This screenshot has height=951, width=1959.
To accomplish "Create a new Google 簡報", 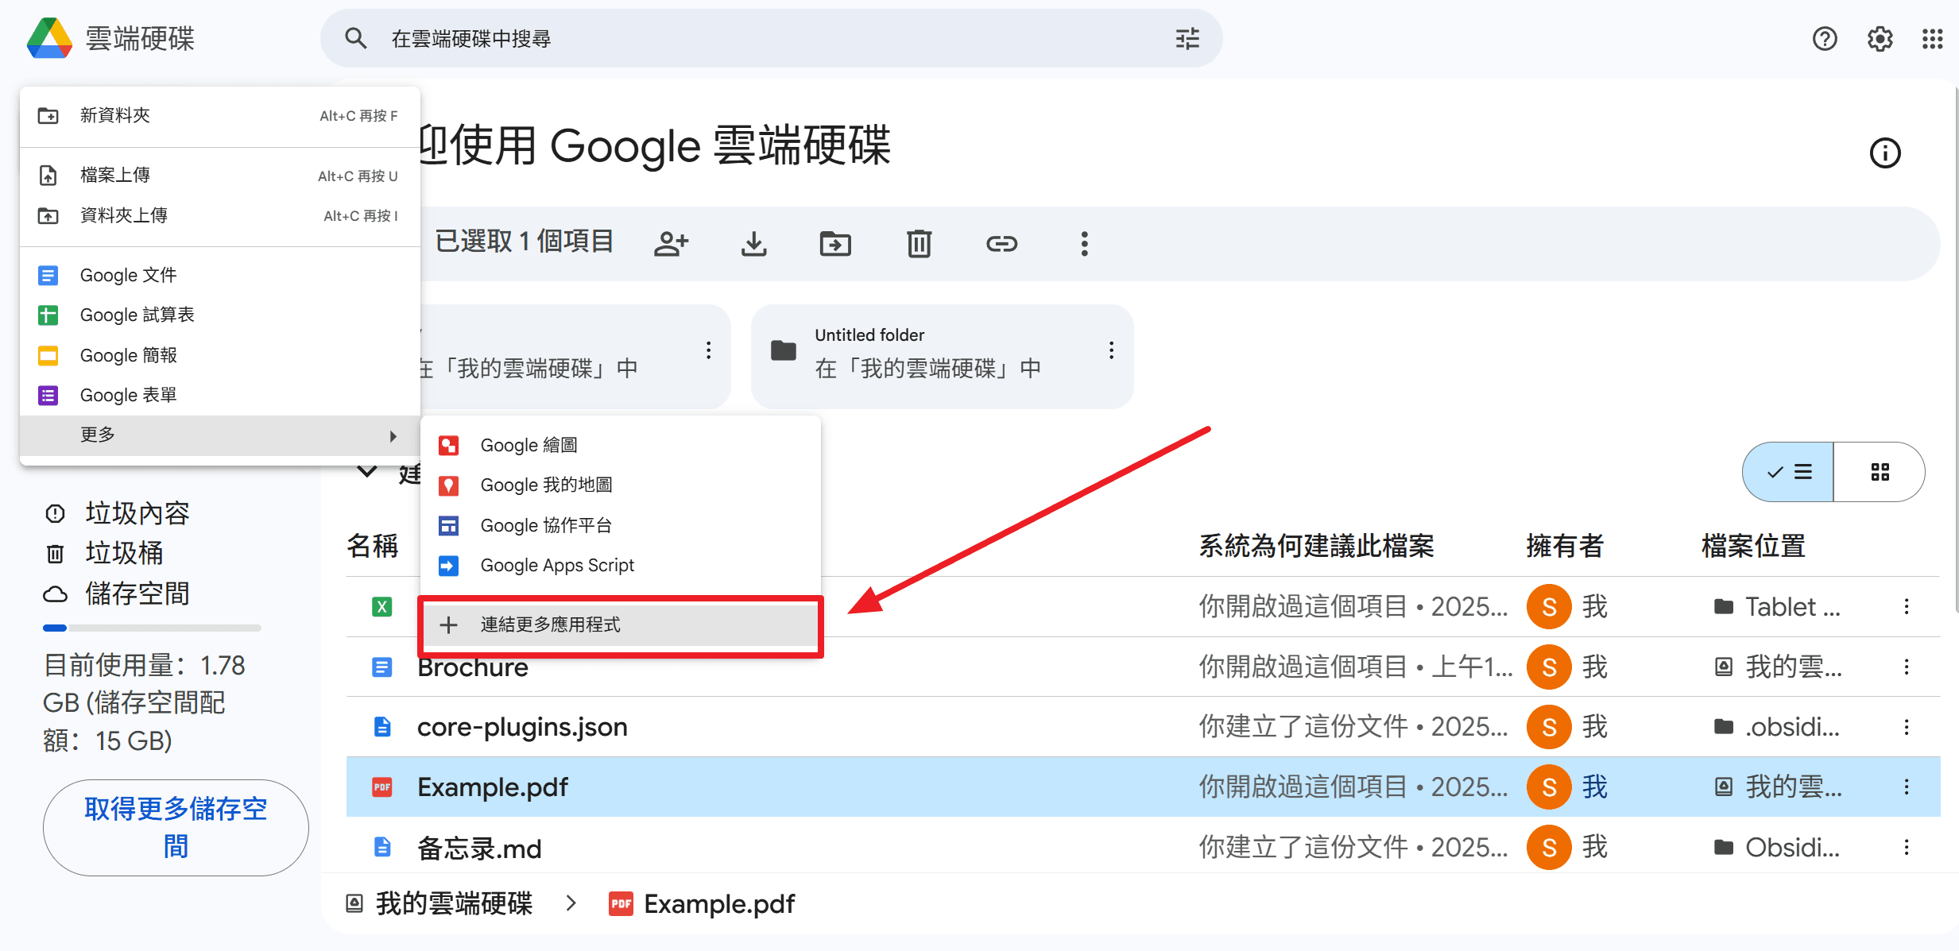I will coord(219,355).
